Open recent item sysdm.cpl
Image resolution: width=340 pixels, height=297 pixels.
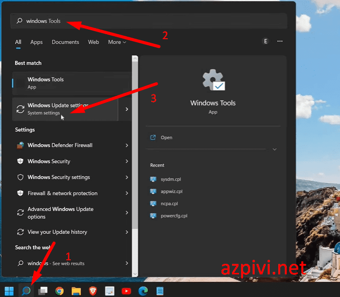click(166, 179)
